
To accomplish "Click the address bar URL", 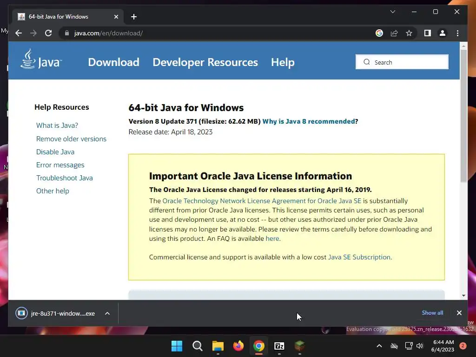I will pyautogui.click(x=108, y=33).
